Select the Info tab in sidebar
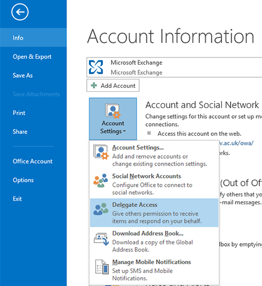 (33, 38)
